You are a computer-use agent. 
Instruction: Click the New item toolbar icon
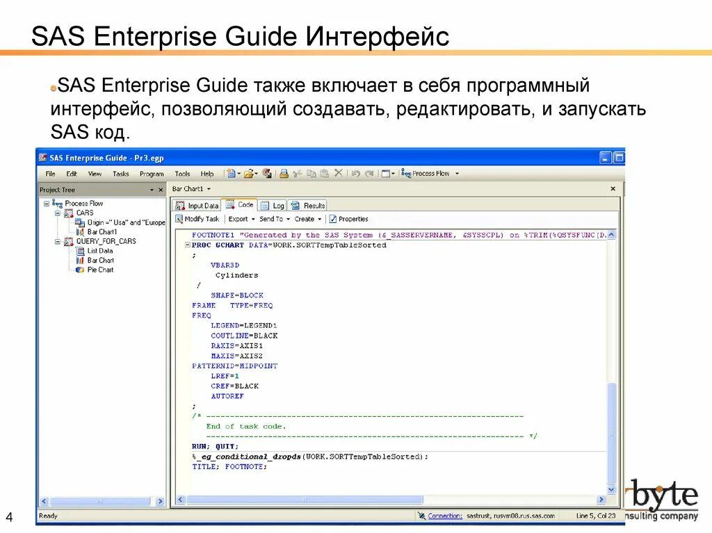pyautogui.click(x=231, y=174)
